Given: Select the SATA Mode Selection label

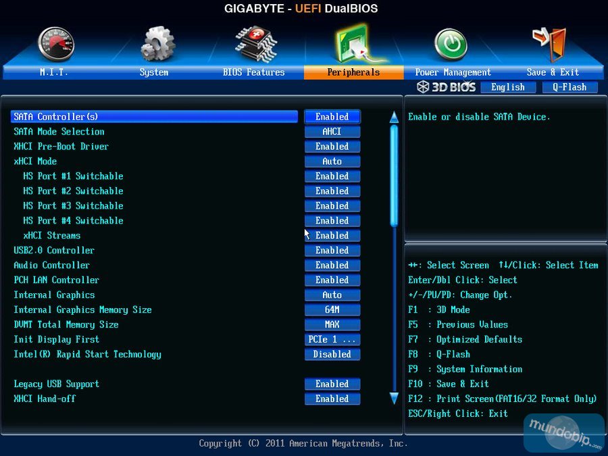Looking at the screenshot, I should [x=59, y=132].
